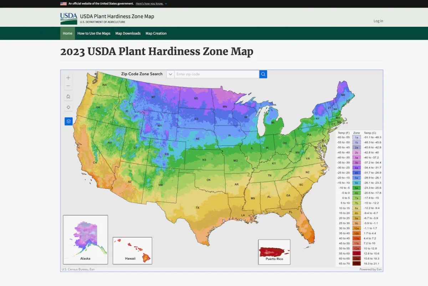Zoom out on the map
The image size is (428, 286).
click(x=68, y=86)
